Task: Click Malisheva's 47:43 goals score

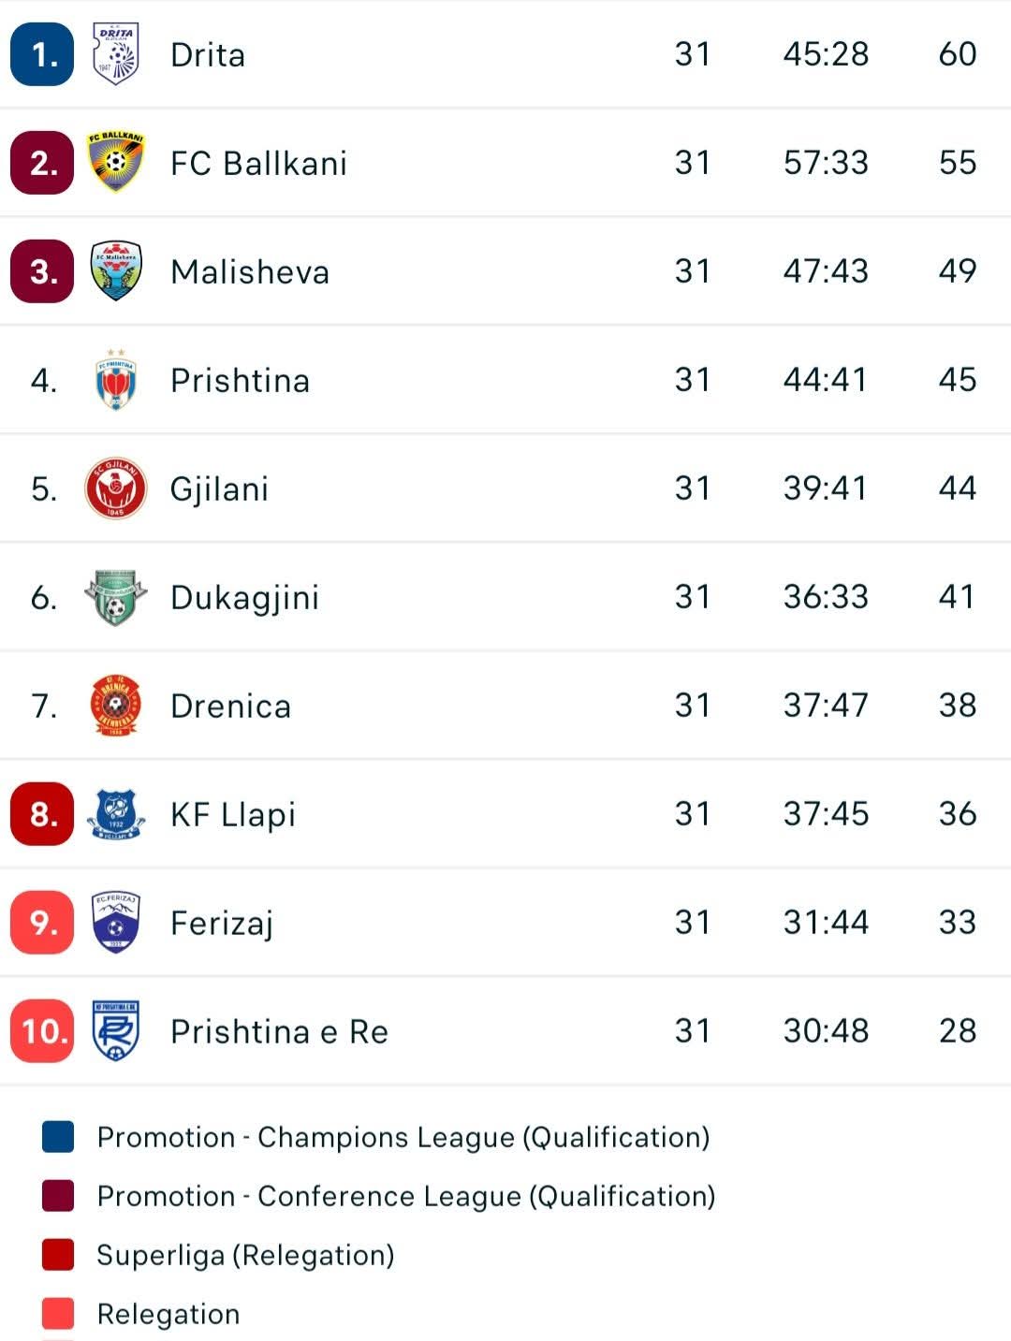Action: [x=826, y=271]
